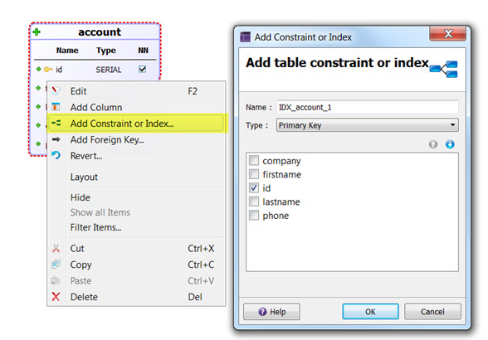Move selected column down with blue arrow
Image resolution: width=488 pixels, height=340 pixels.
tap(450, 144)
